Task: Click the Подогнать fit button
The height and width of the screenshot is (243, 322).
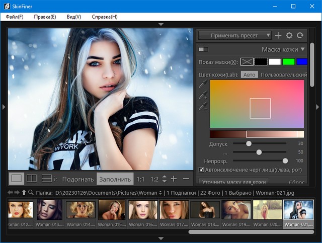Action: coord(78,179)
